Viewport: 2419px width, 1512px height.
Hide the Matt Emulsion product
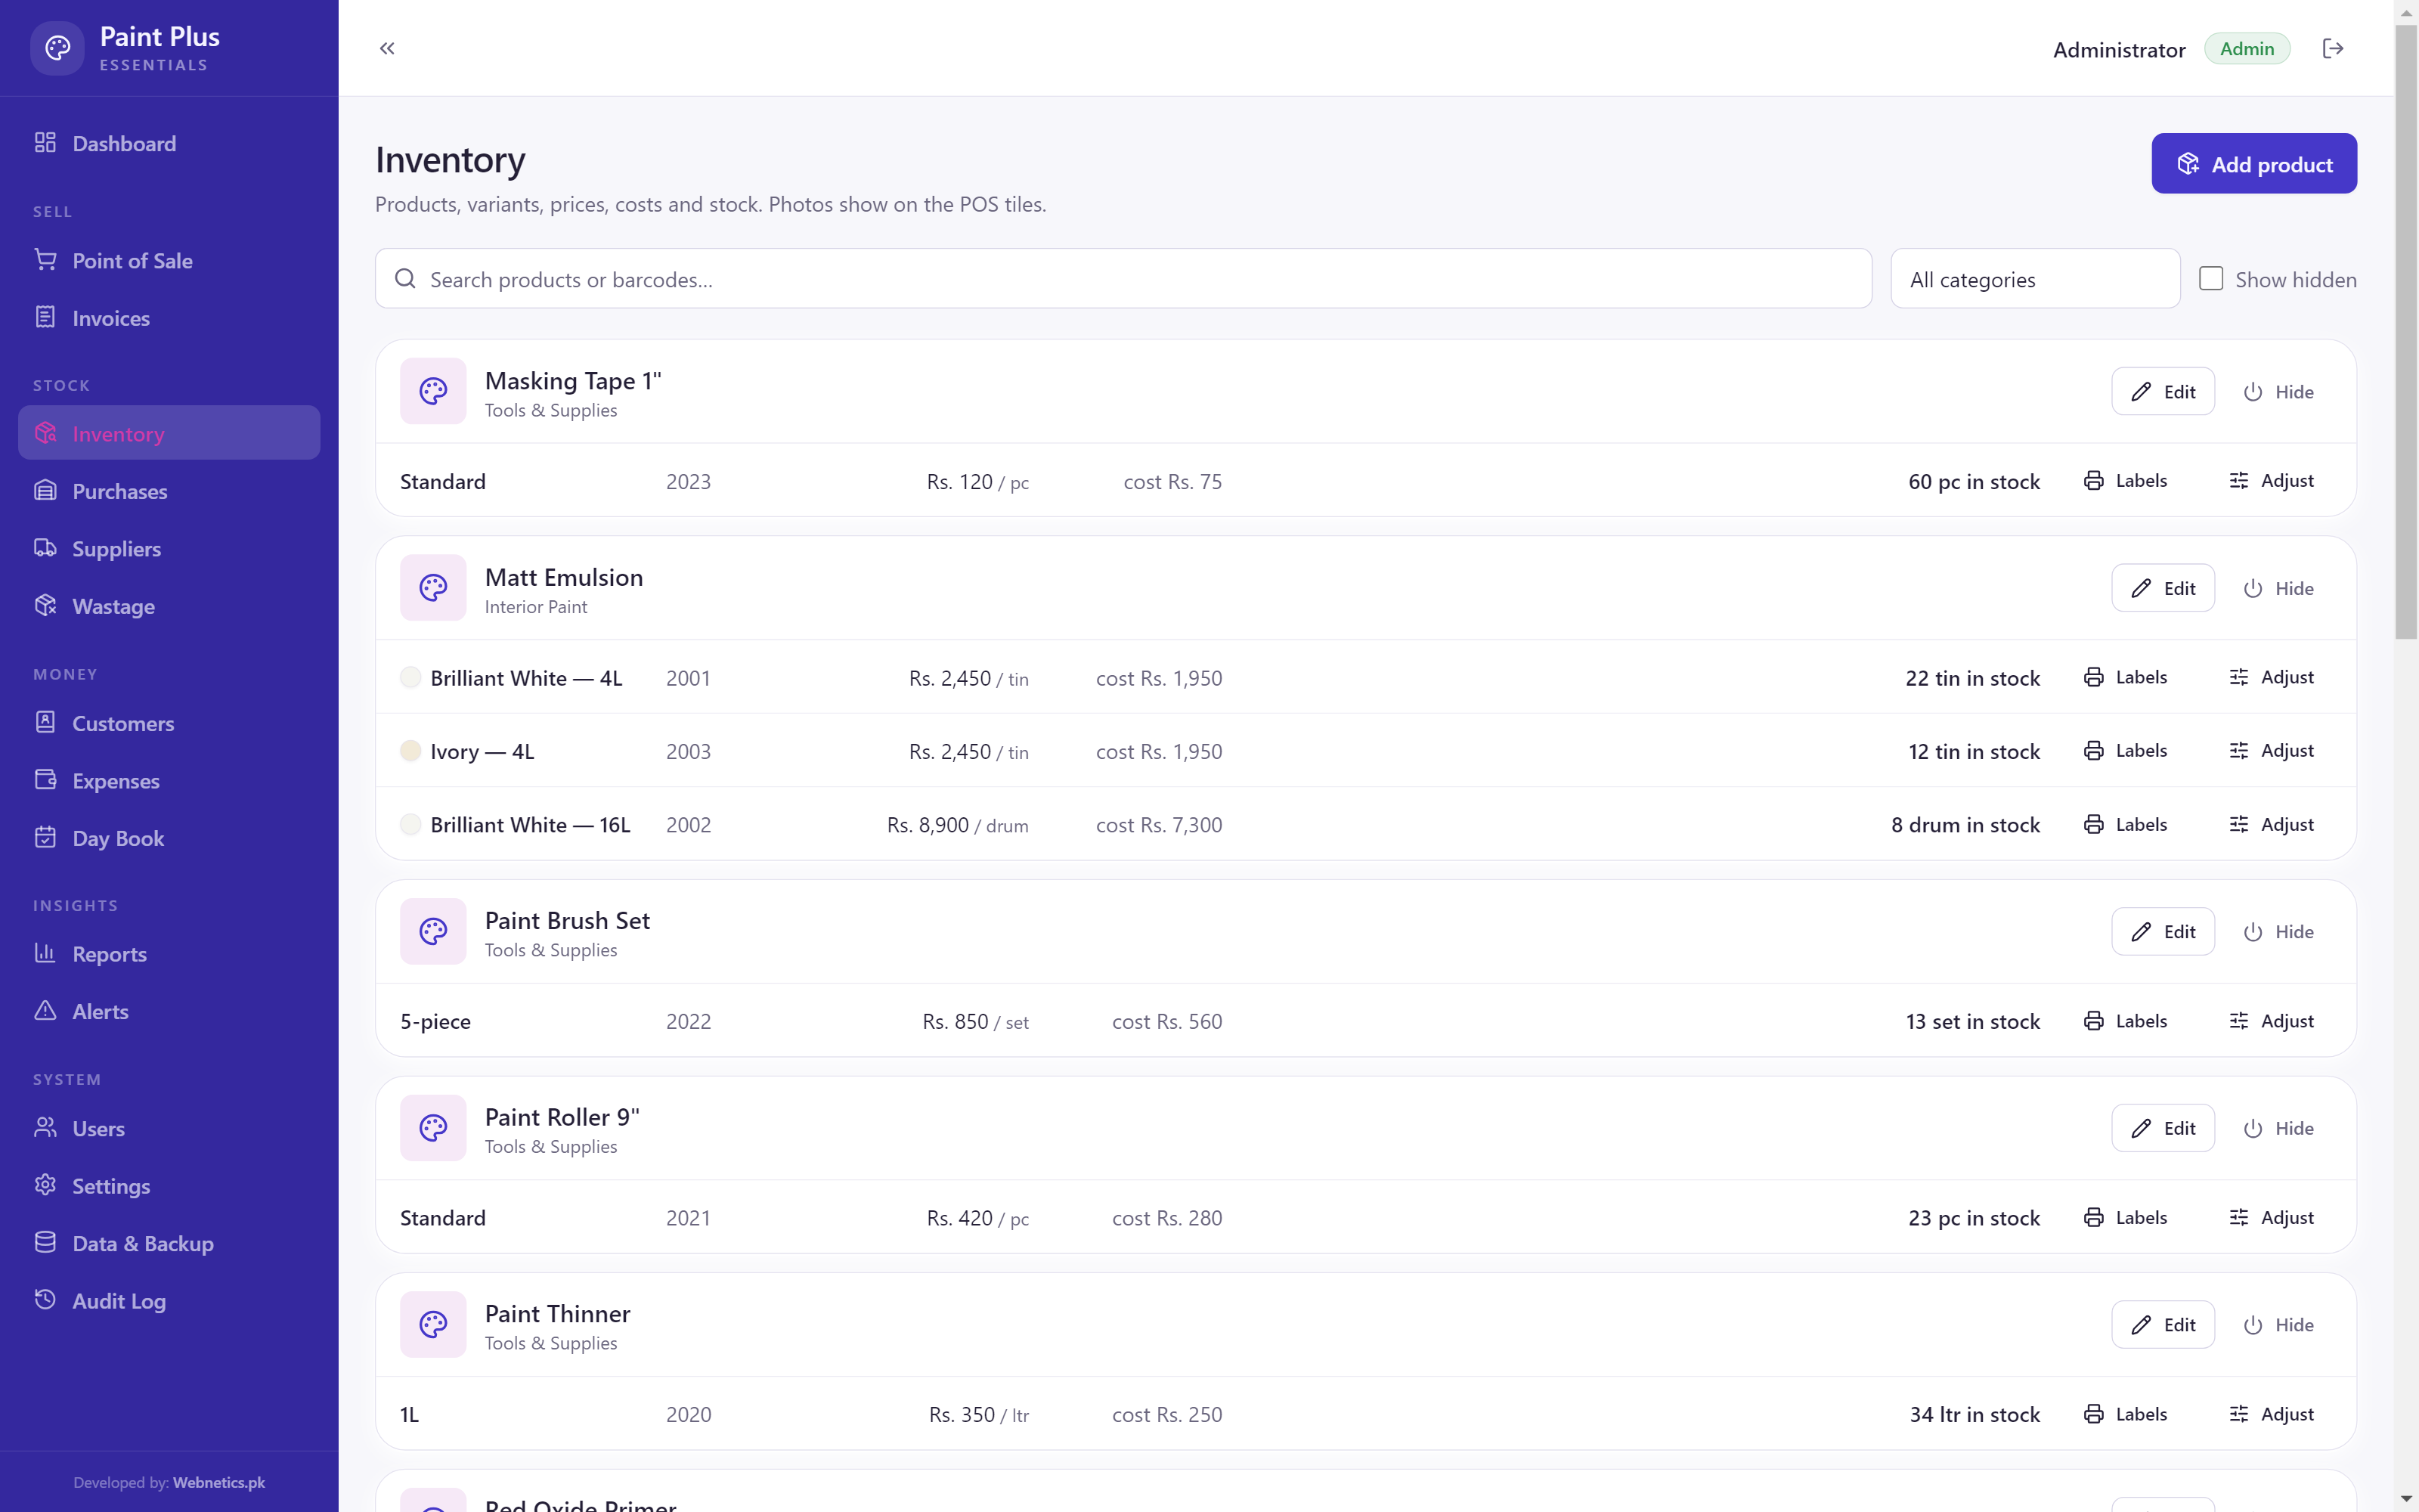pyautogui.click(x=2279, y=588)
